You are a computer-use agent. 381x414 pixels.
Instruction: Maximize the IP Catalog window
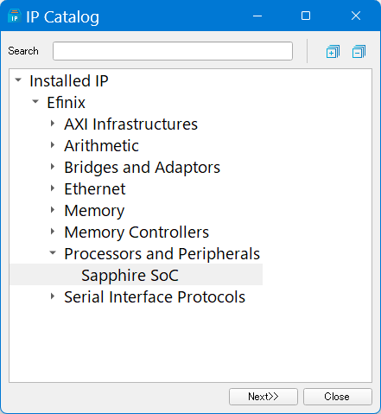coord(306,16)
